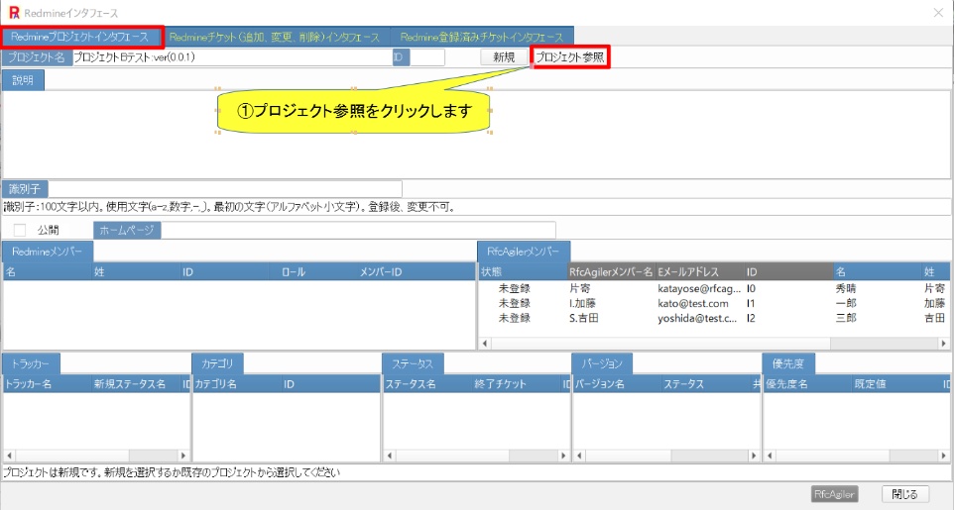Viewport: 955px width, 510px height.
Task: Select the バージョン tab
Action: pos(602,363)
